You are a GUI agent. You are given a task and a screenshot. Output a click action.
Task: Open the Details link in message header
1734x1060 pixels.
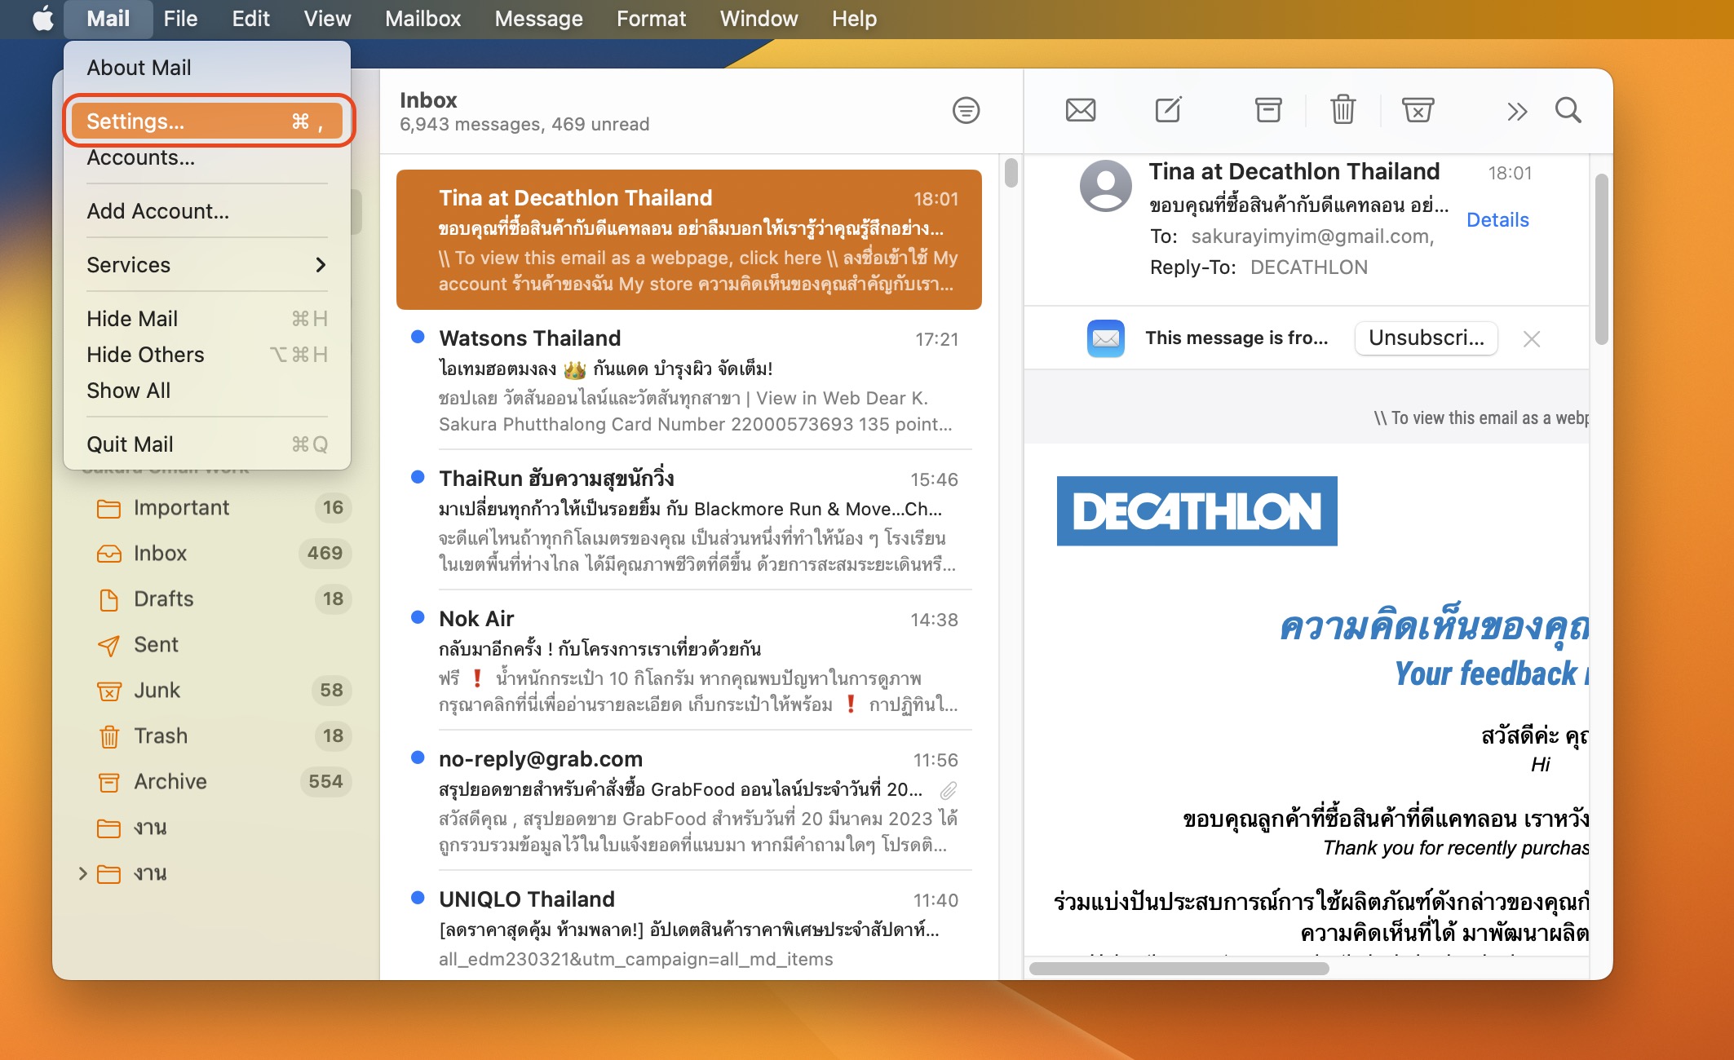pos(1497,219)
